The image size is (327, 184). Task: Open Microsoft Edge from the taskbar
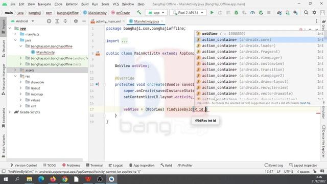coord(41,179)
